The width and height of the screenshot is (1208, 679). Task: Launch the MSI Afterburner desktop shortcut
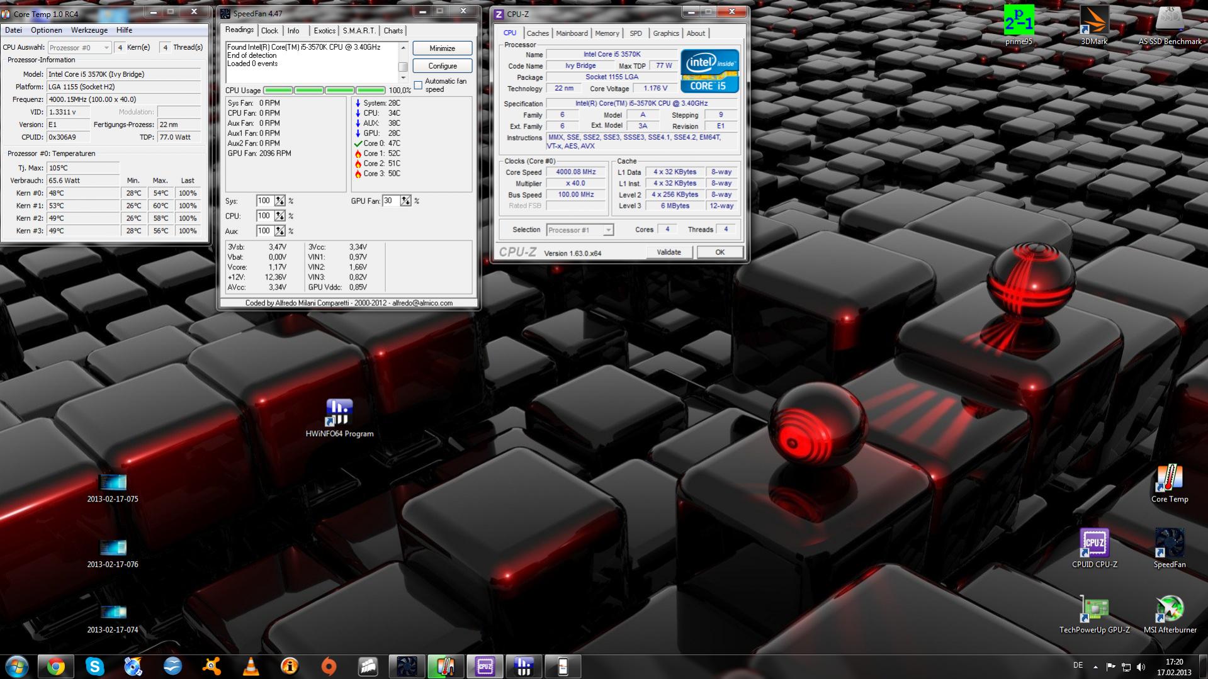(1170, 614)
